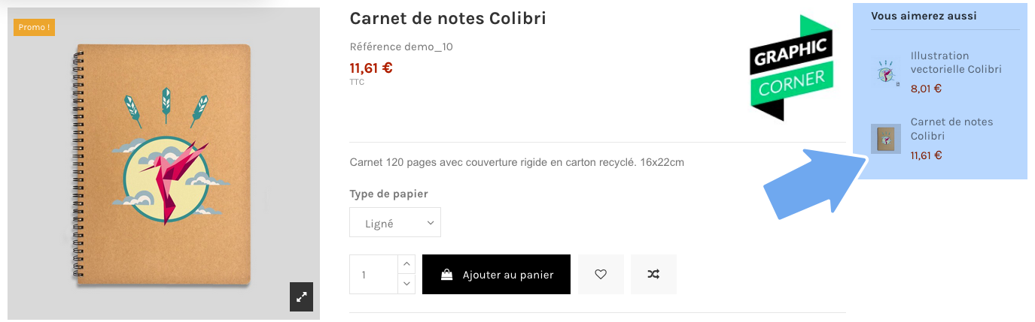This screenshot has height=322, width=1035.
Task: Add product to wishlist heart icon
Action: pyautogui.click(x=601, y=275)
